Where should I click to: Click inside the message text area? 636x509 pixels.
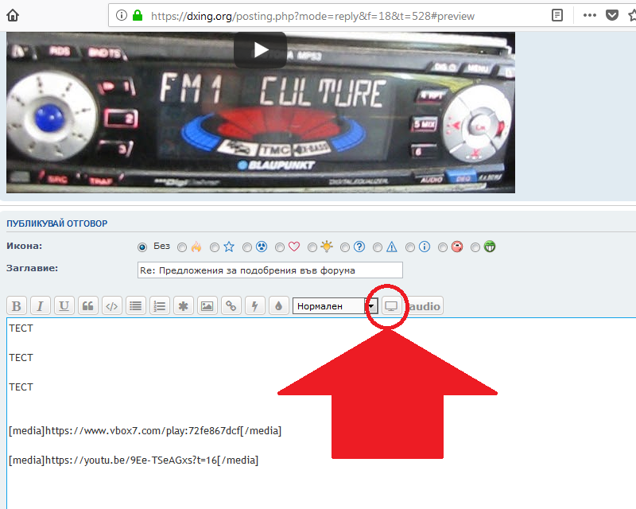tap(321, 414)
